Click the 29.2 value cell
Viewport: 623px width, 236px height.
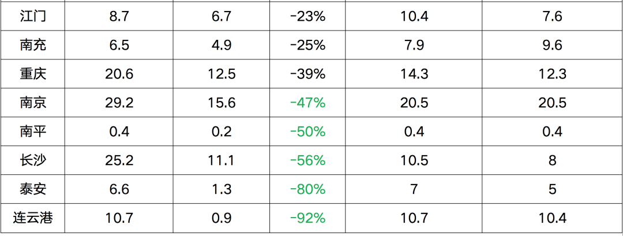[x=119, y=103]
